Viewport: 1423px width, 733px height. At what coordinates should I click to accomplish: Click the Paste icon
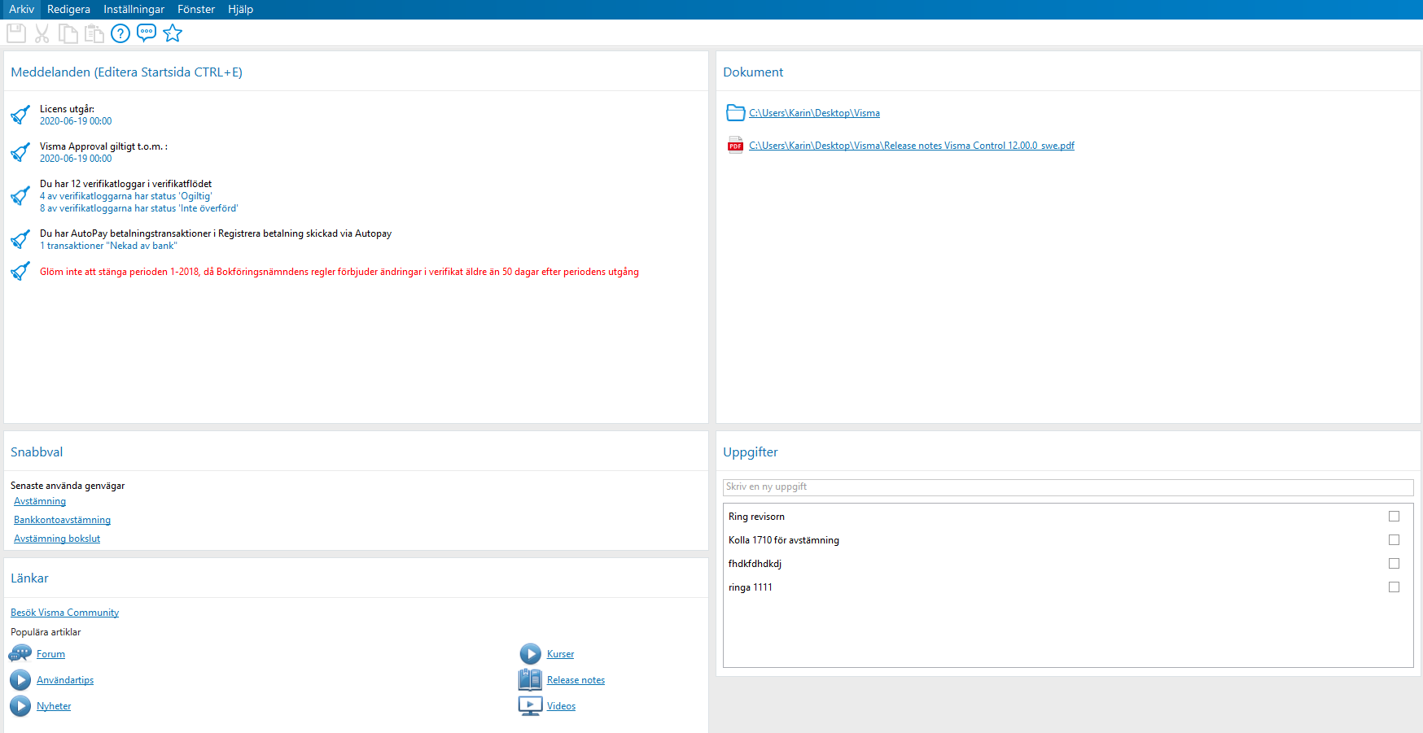(94, 33)
